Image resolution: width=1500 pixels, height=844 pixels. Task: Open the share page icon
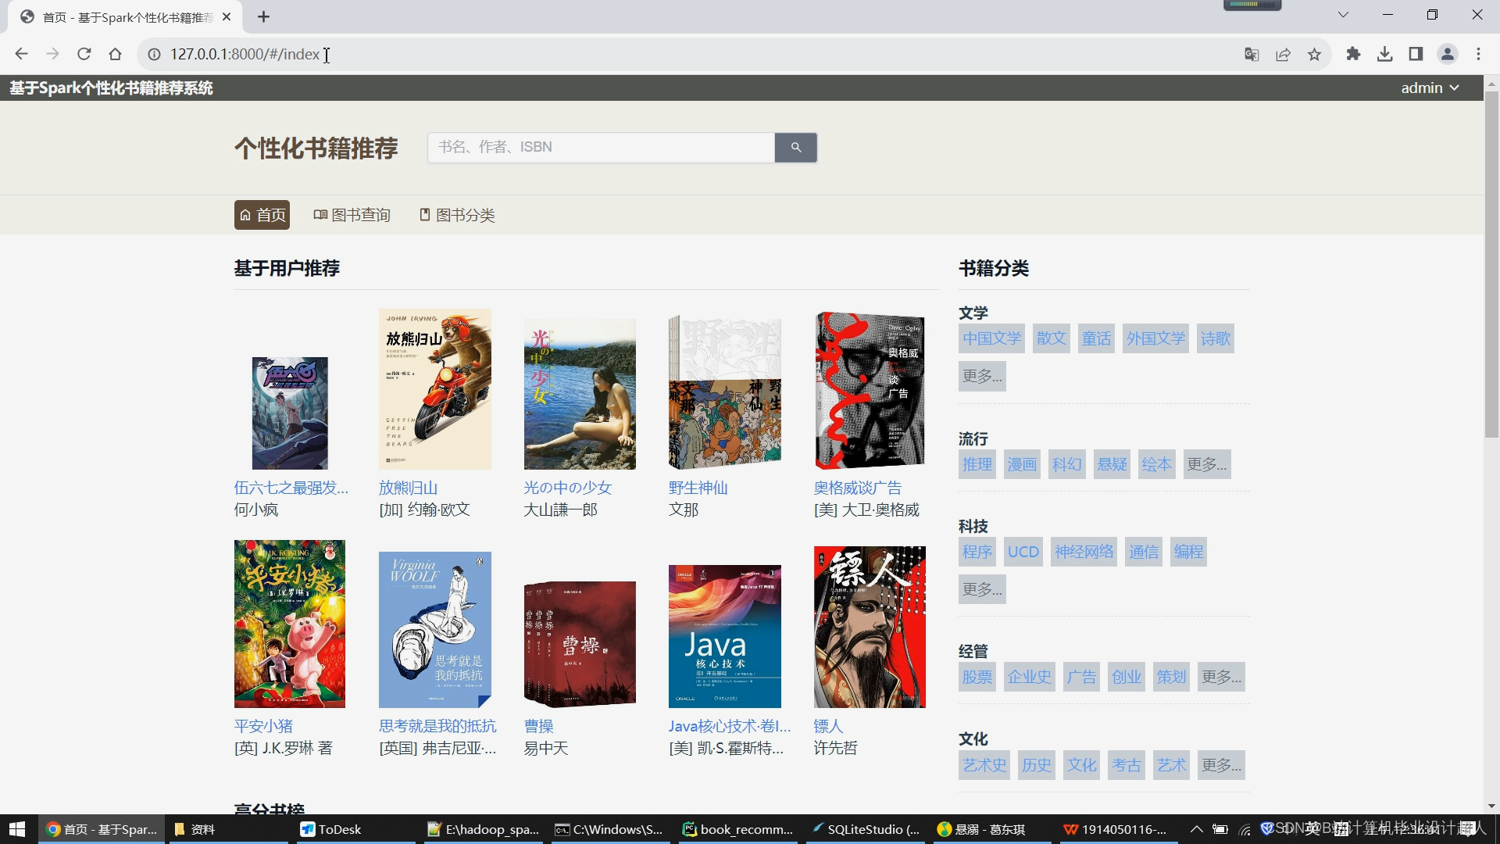[x=1283, y=54]
